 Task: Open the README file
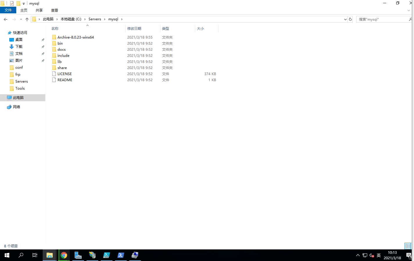pyautogui.click(x=65, y=80)
